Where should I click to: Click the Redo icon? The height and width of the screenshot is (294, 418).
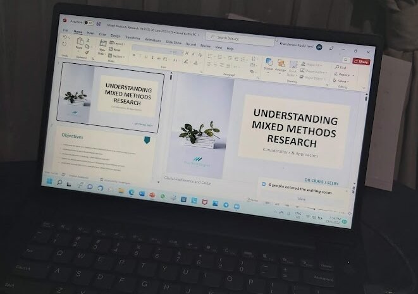coord(65,44)
